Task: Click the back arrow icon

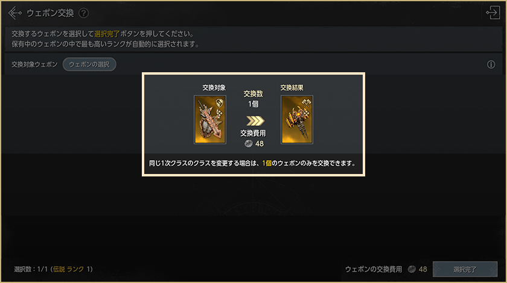Action: coord(14,13)
